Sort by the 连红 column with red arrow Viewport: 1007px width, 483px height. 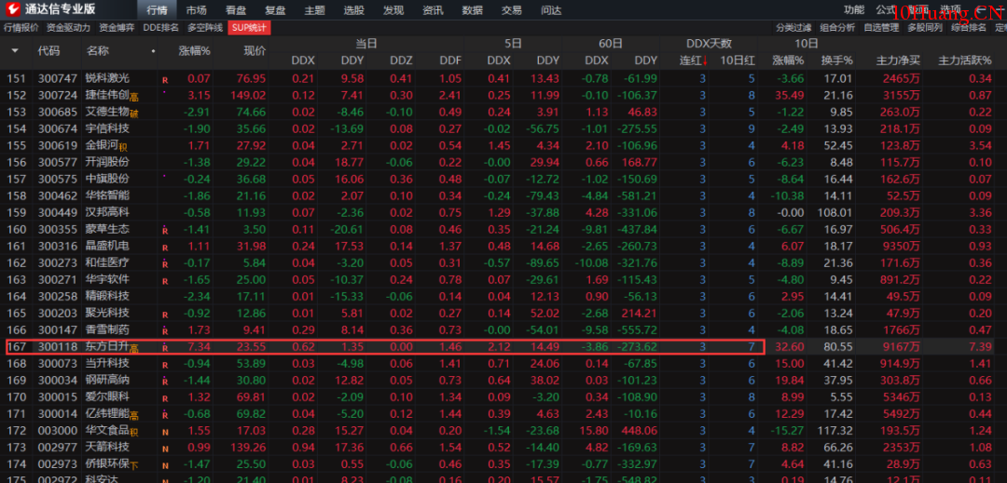coord(694,60)
